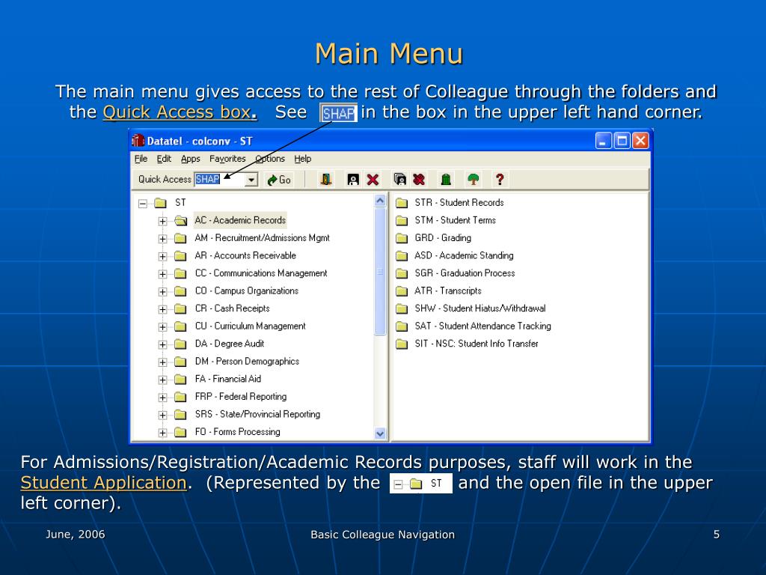Click the green trash bin toolbar icon

pos(446,180)
